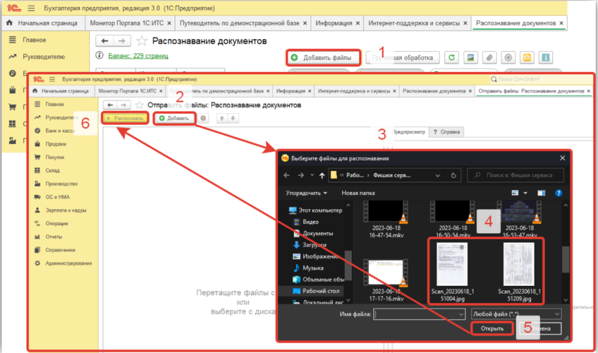Click the forward arrow on the Отправить файлы page
The image size is (598, 353).
coord(123,105)
